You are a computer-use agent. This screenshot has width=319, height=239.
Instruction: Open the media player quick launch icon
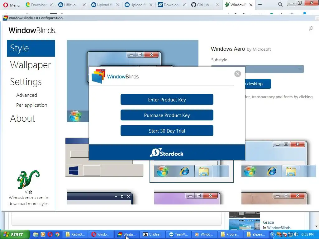pos(43,234)
